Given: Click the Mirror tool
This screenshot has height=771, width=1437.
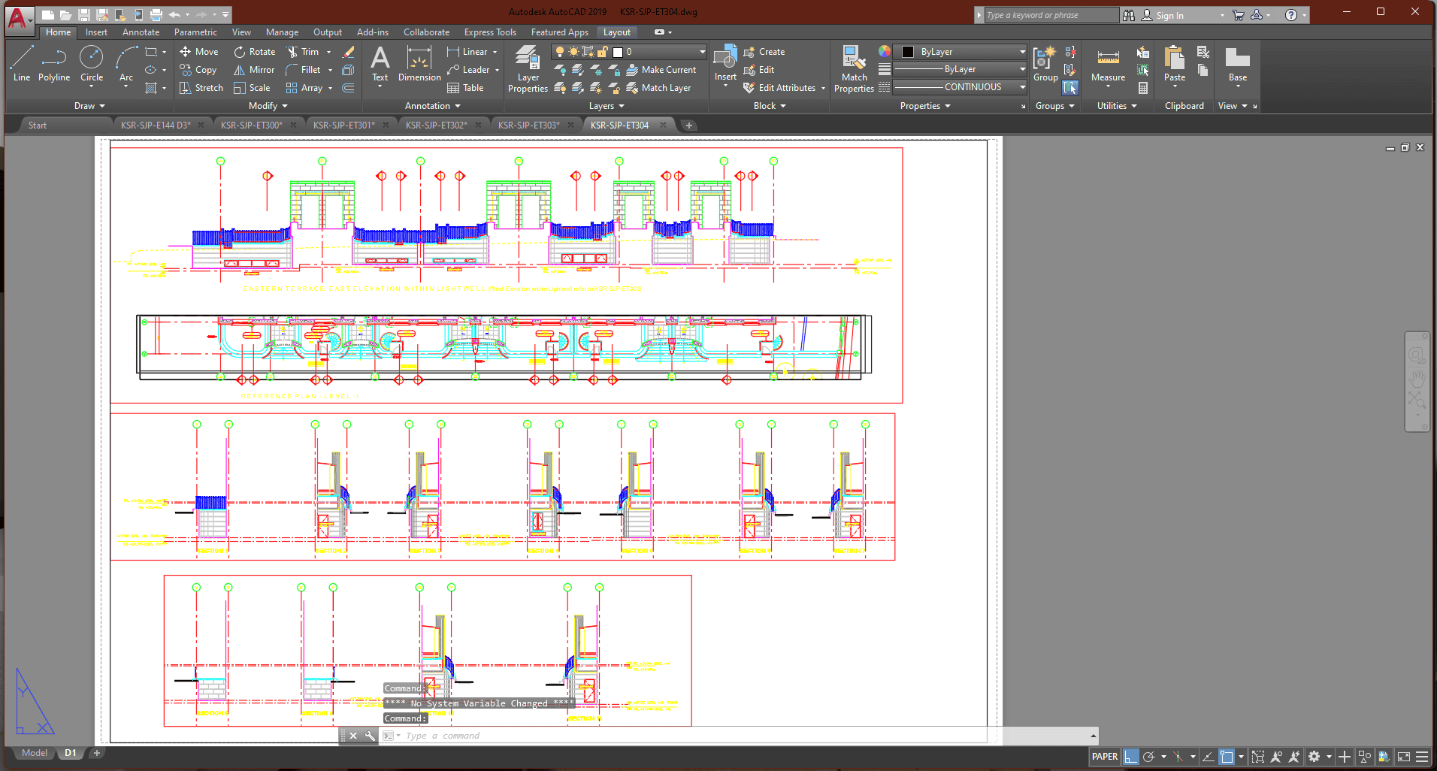Looking at the screenshot, I should point(254,70).
